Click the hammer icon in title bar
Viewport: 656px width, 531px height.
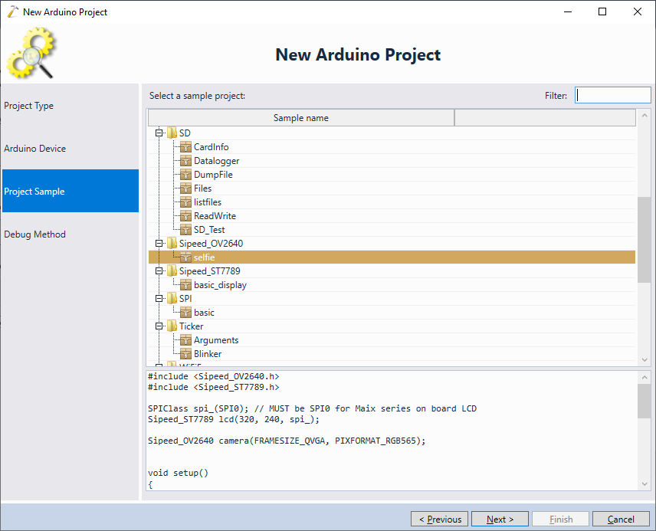pos(12,11)
